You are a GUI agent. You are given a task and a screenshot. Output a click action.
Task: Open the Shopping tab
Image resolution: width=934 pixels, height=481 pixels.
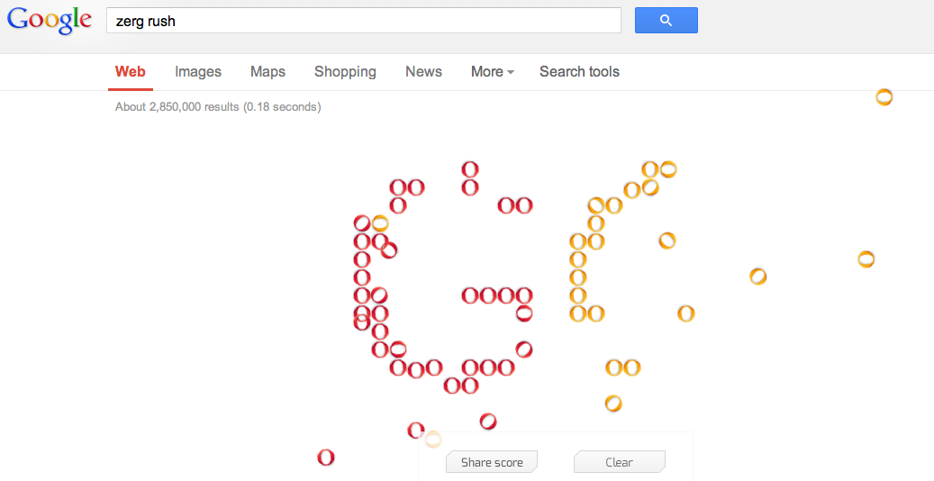coord(345,72)
